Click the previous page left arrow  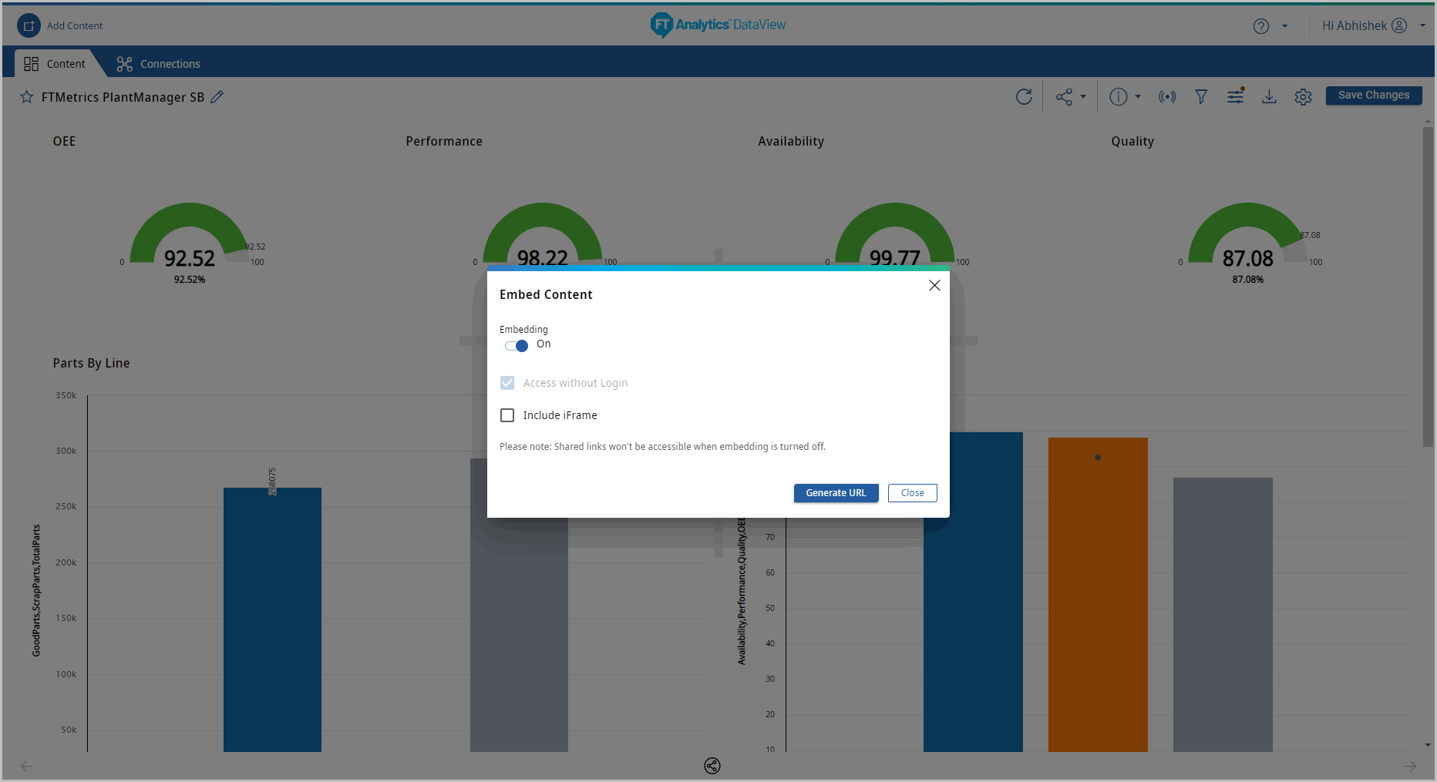[26, 766]
